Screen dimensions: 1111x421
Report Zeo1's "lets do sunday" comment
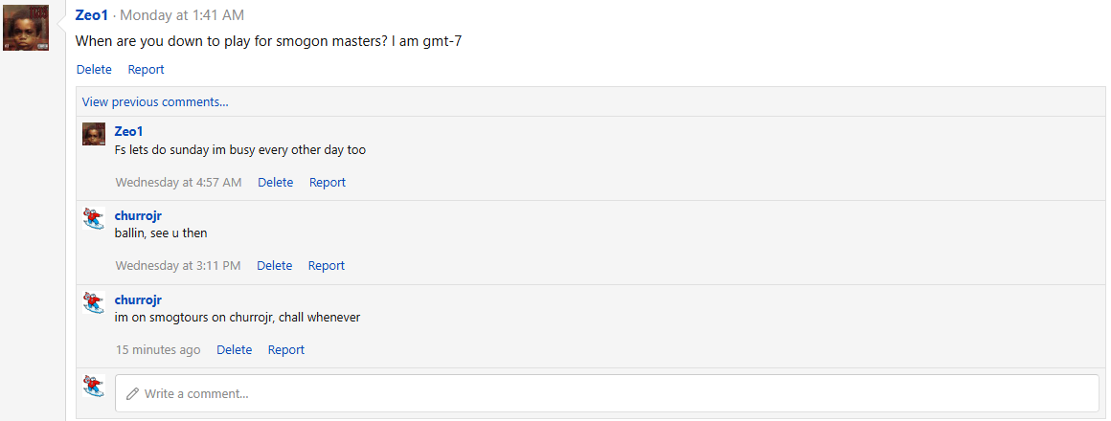point(327,183)
